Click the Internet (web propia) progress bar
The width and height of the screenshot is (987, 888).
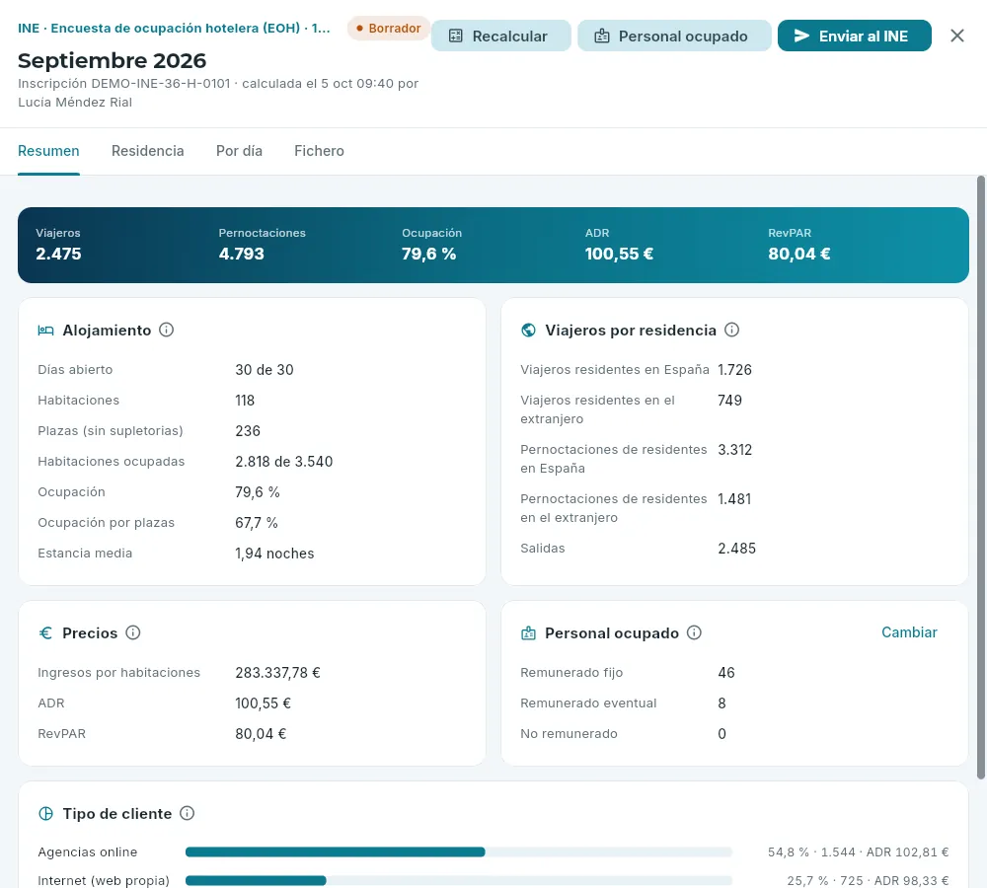click(459, 880)
